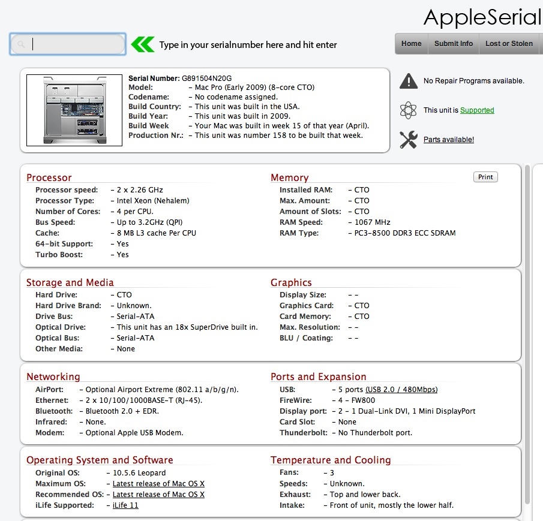Click the warning triangle repair programs icon

point(409,81)
